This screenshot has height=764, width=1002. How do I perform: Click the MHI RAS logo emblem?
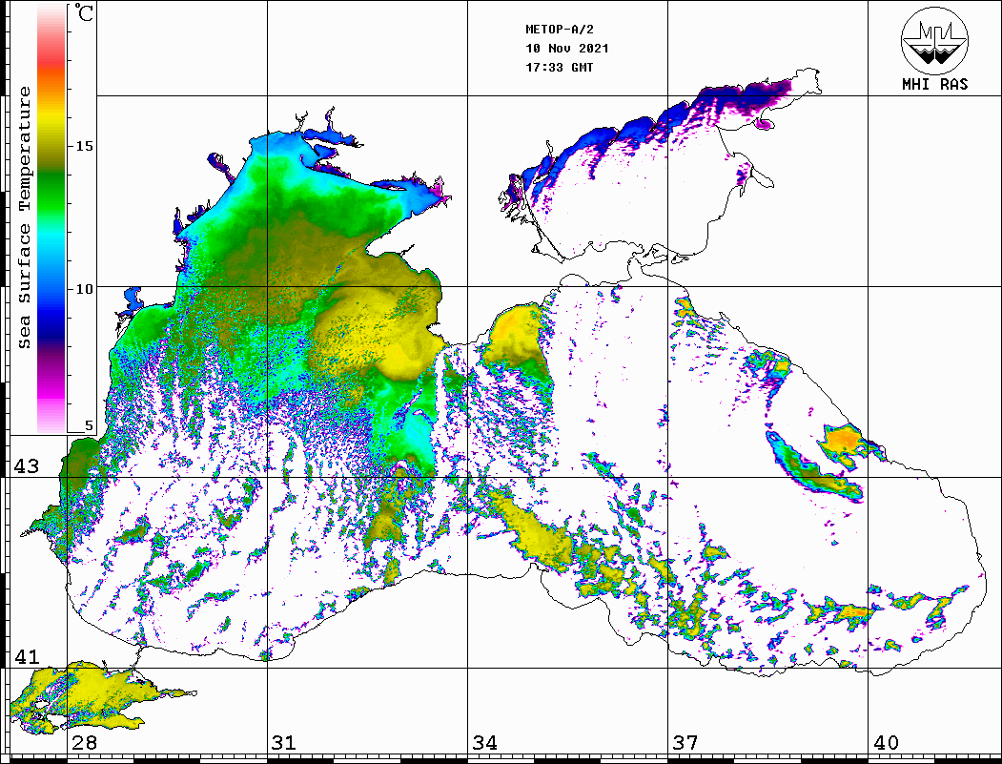coord(934,40)
